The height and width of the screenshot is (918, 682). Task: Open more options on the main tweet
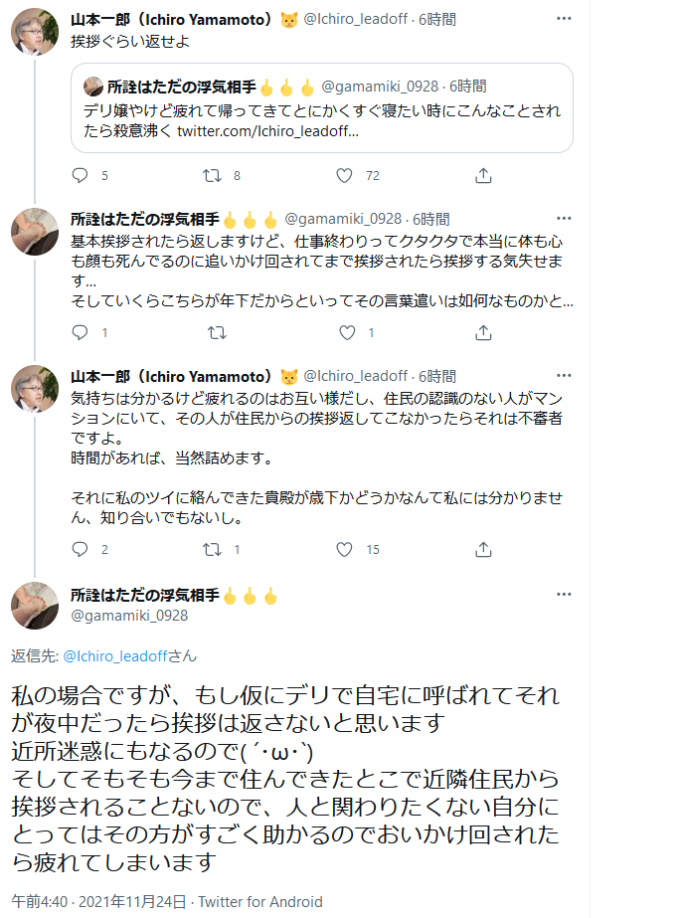pyautogui.click(x=564, y=595)
